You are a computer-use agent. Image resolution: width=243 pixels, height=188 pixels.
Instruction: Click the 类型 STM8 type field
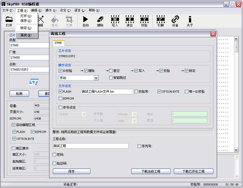click(x=29, y=45)
